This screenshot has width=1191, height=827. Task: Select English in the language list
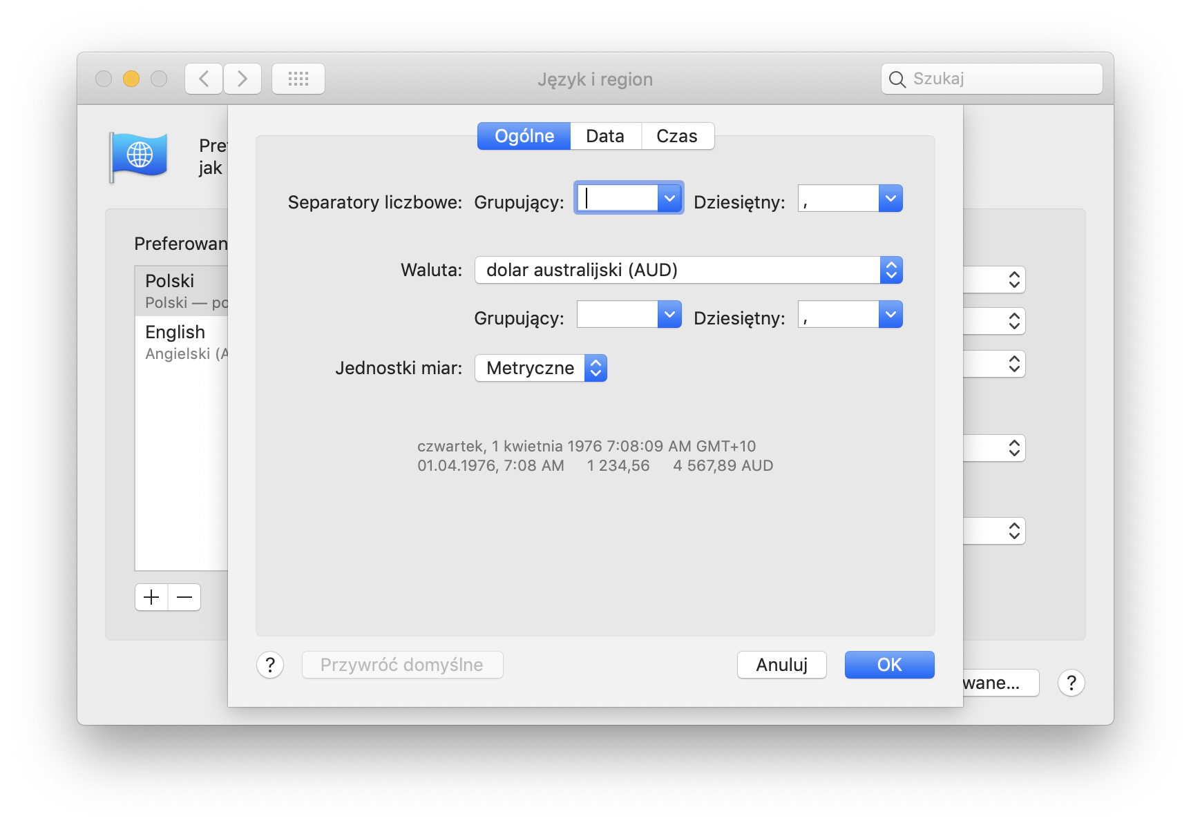[175, 332]
